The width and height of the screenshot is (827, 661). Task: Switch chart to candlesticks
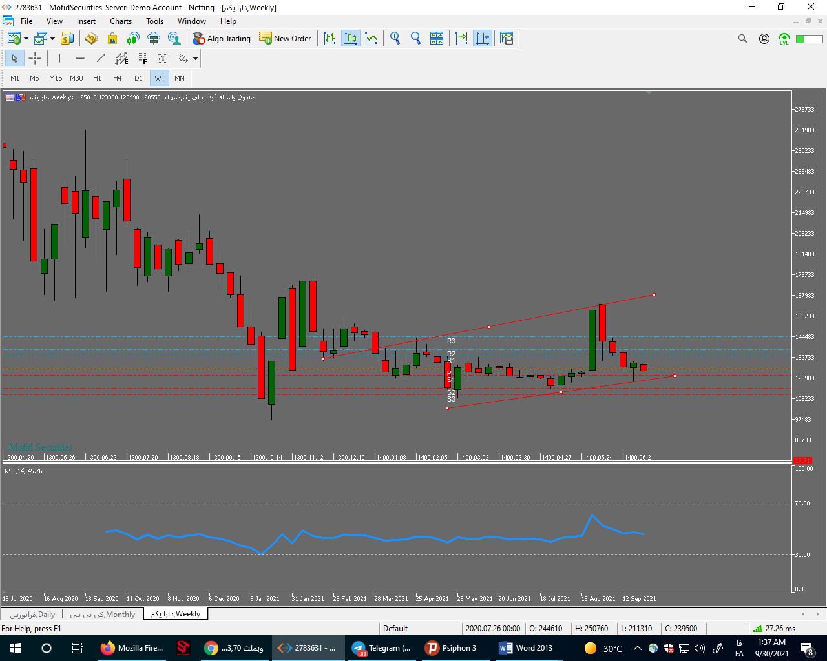point(351,39)
